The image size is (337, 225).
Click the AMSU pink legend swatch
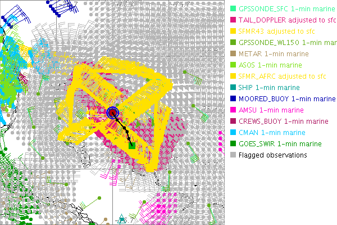tap(233, 110)
